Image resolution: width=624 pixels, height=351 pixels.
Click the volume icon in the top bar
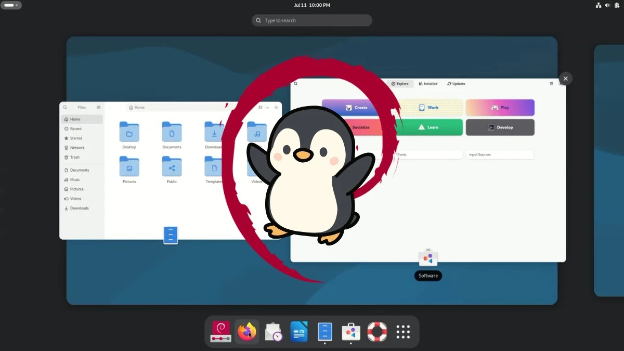[608, 5]
